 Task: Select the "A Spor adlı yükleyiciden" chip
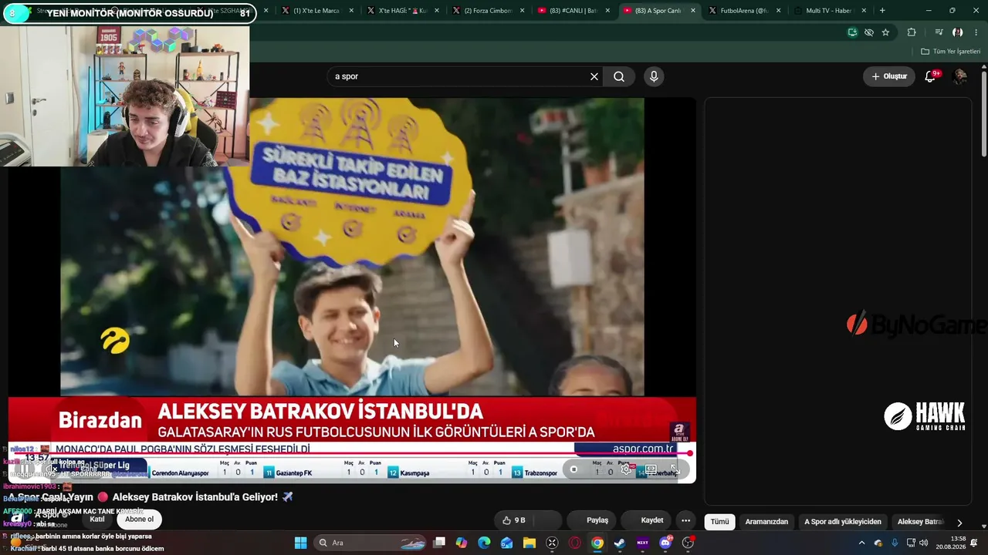[842, 522]
